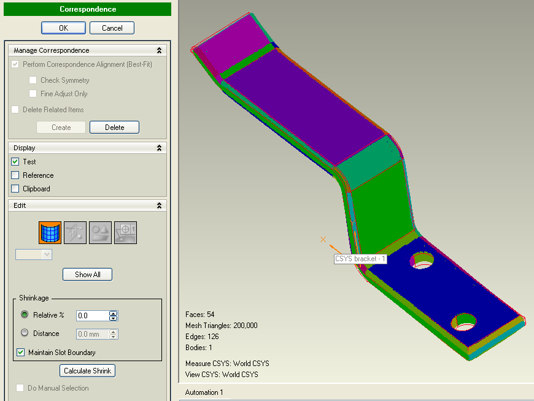Uncheck the Test display option
Image resolution: width=534 pixels, height=401 pixels.
(x=14, y=161)
